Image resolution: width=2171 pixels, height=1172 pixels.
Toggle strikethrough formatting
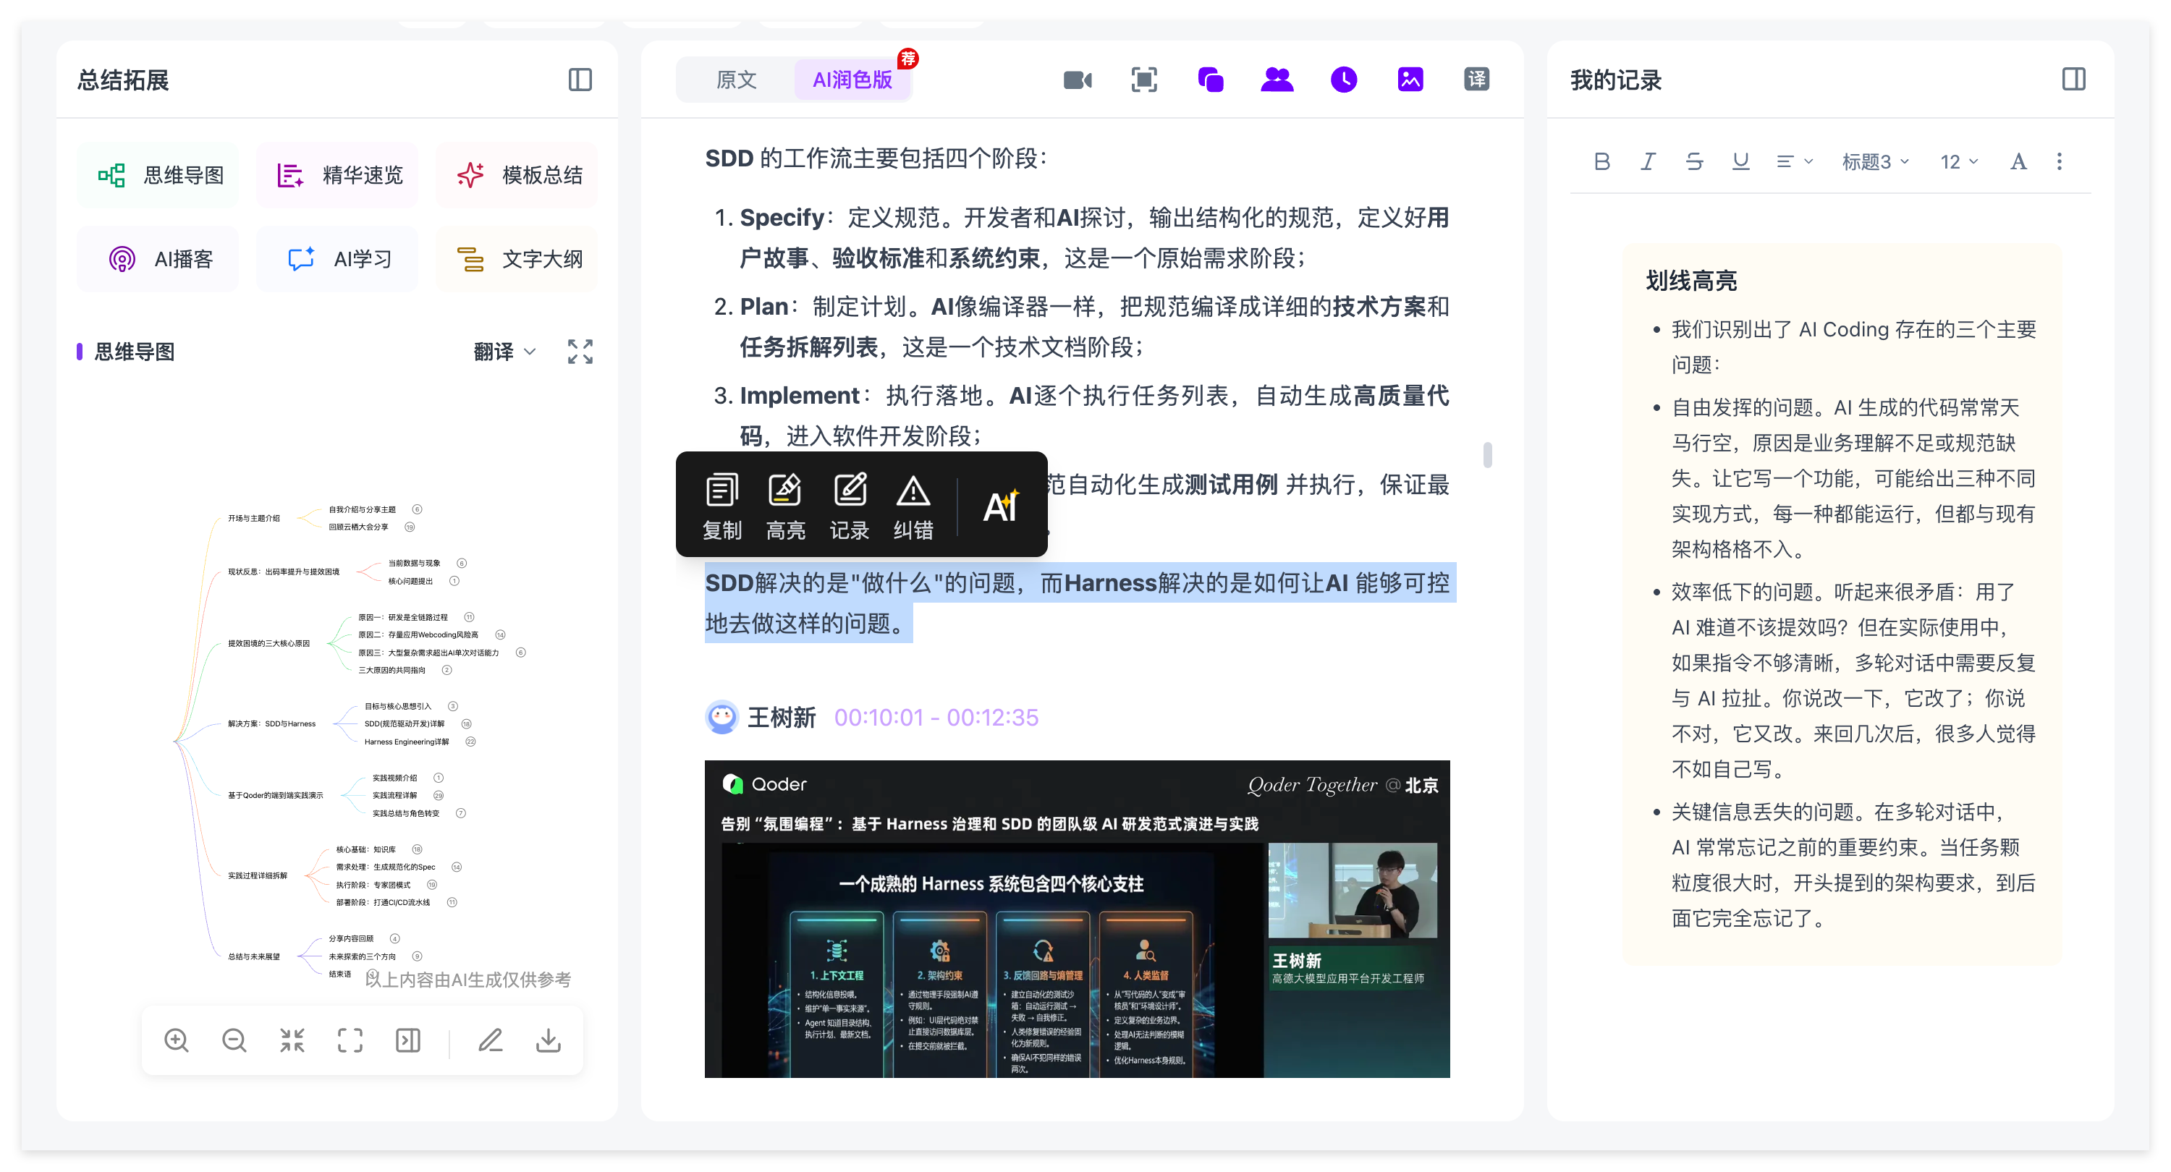[x=1694, y=161]
